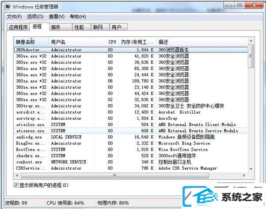Click the NETWORK SERVICE user name cell

coord(68,162)
